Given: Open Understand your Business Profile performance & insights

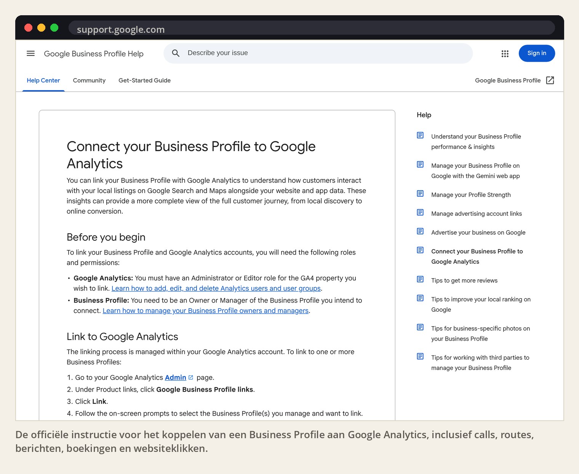Looking at the screenshot, I should tap(476, 142).
